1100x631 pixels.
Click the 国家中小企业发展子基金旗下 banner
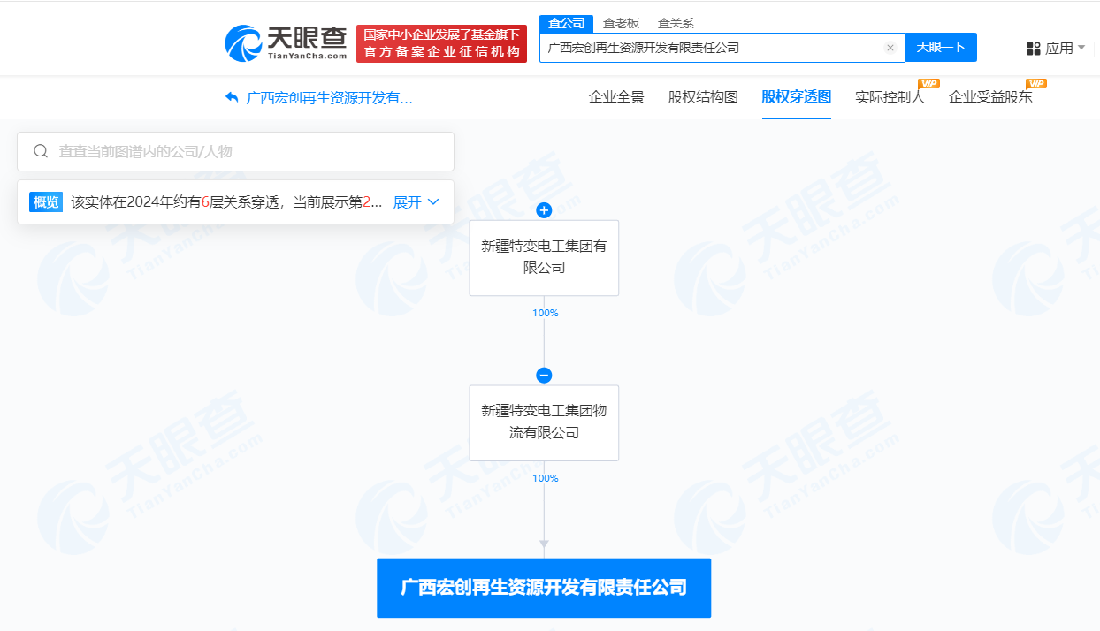point(441,43)
